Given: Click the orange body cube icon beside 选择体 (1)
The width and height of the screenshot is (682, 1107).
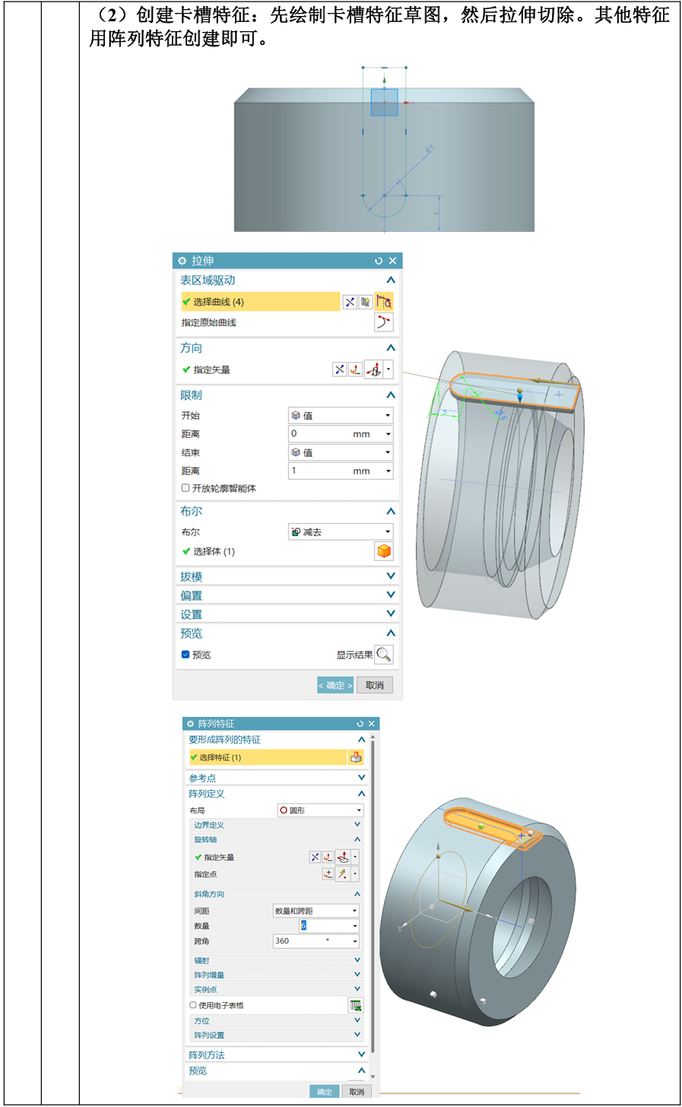Looking at the screenshot, I should (x=384, y=551).
